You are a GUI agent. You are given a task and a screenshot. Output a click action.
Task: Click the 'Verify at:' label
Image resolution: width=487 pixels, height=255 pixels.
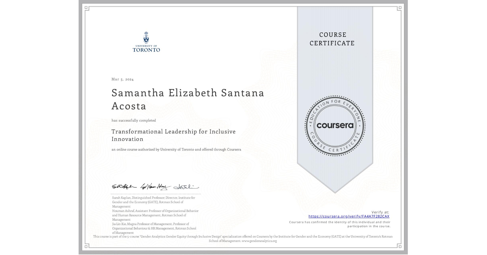[380, 212]
